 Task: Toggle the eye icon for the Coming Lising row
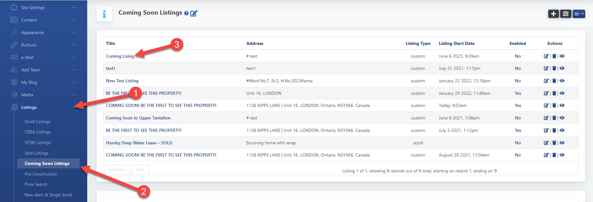tap(562, 56)
